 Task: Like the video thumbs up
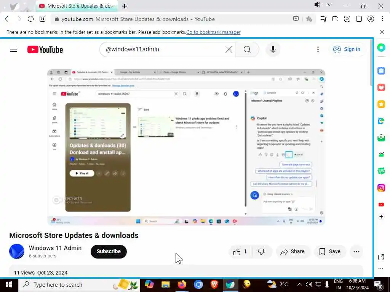240,252
